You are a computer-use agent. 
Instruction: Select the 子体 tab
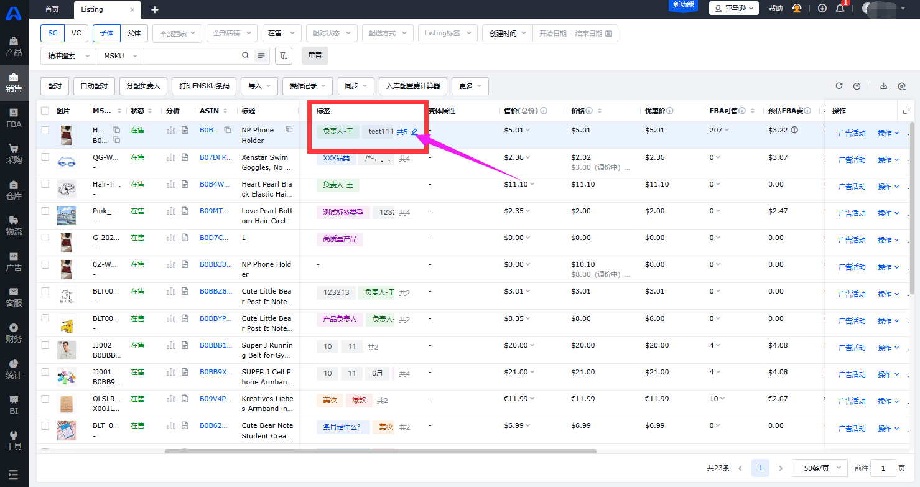pos(107,34)
